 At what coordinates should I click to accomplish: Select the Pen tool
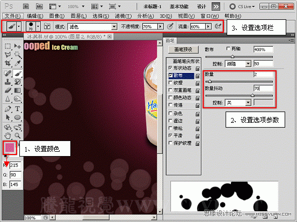[8, 109]
